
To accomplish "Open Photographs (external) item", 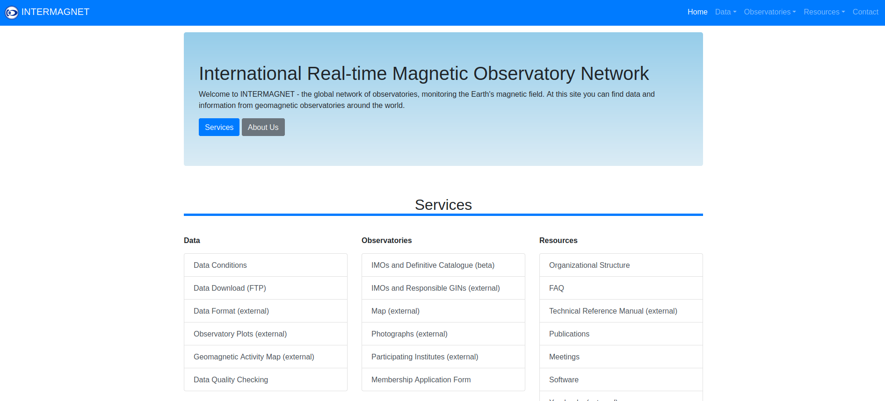I will (443, 334).
